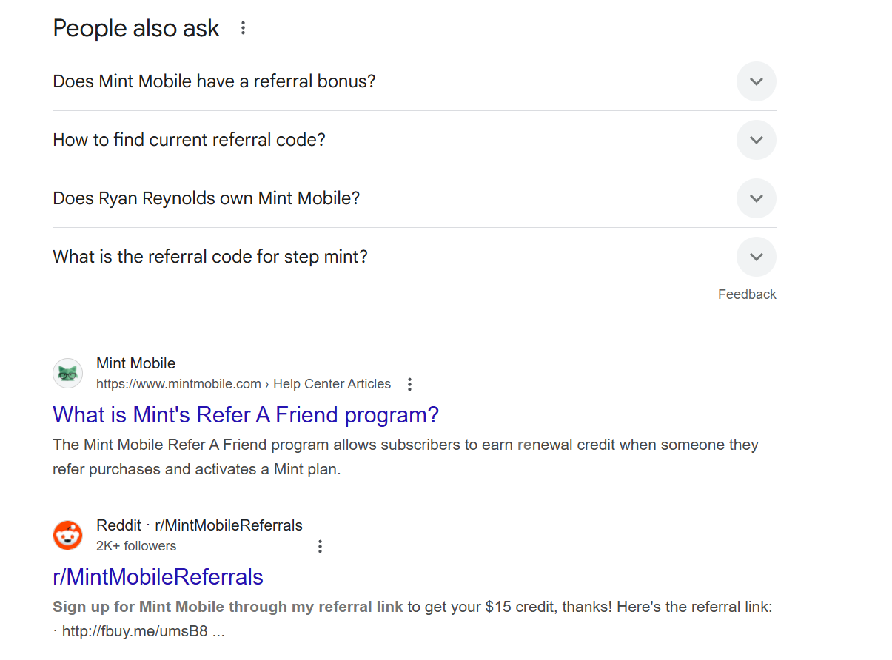Click the mintmobile.com breadcrumb URL
Image resolution: width=892 pixels, height=660 pixels.
click(178, 384)
